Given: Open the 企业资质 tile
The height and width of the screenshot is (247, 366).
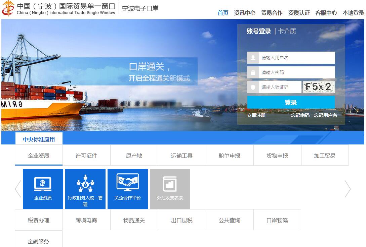Looking at the screenshot, I should pos(43,189).
